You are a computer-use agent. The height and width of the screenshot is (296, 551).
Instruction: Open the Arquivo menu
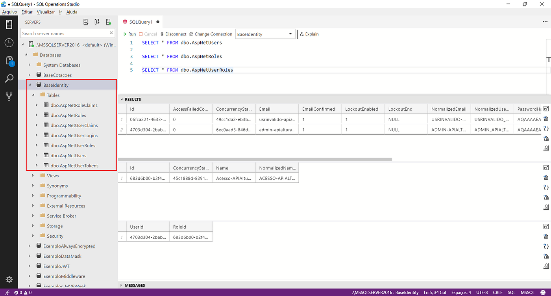click(9, 12)
